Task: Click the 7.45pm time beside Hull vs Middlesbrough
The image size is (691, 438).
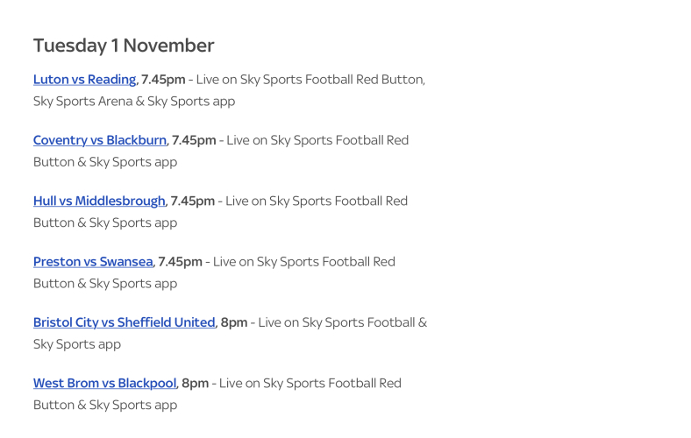Action: [193, 201]
